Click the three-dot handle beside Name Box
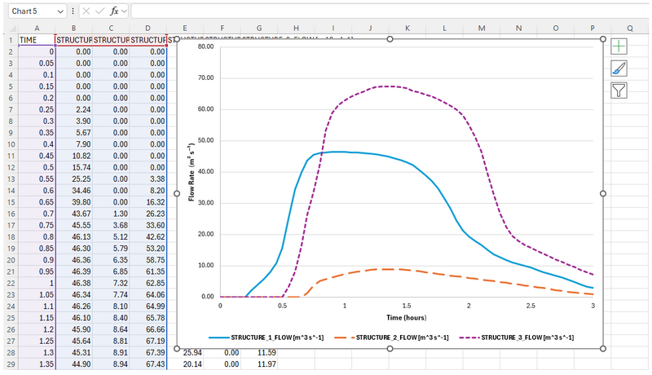The image size is (652, 375). 73,12
